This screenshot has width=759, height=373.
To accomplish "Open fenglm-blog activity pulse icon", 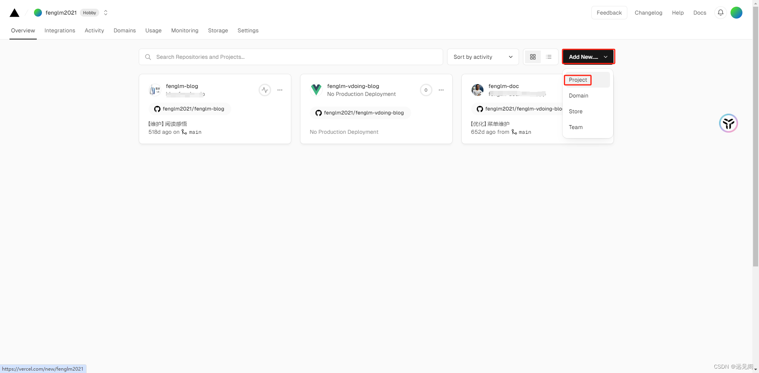I will (265, 90).
